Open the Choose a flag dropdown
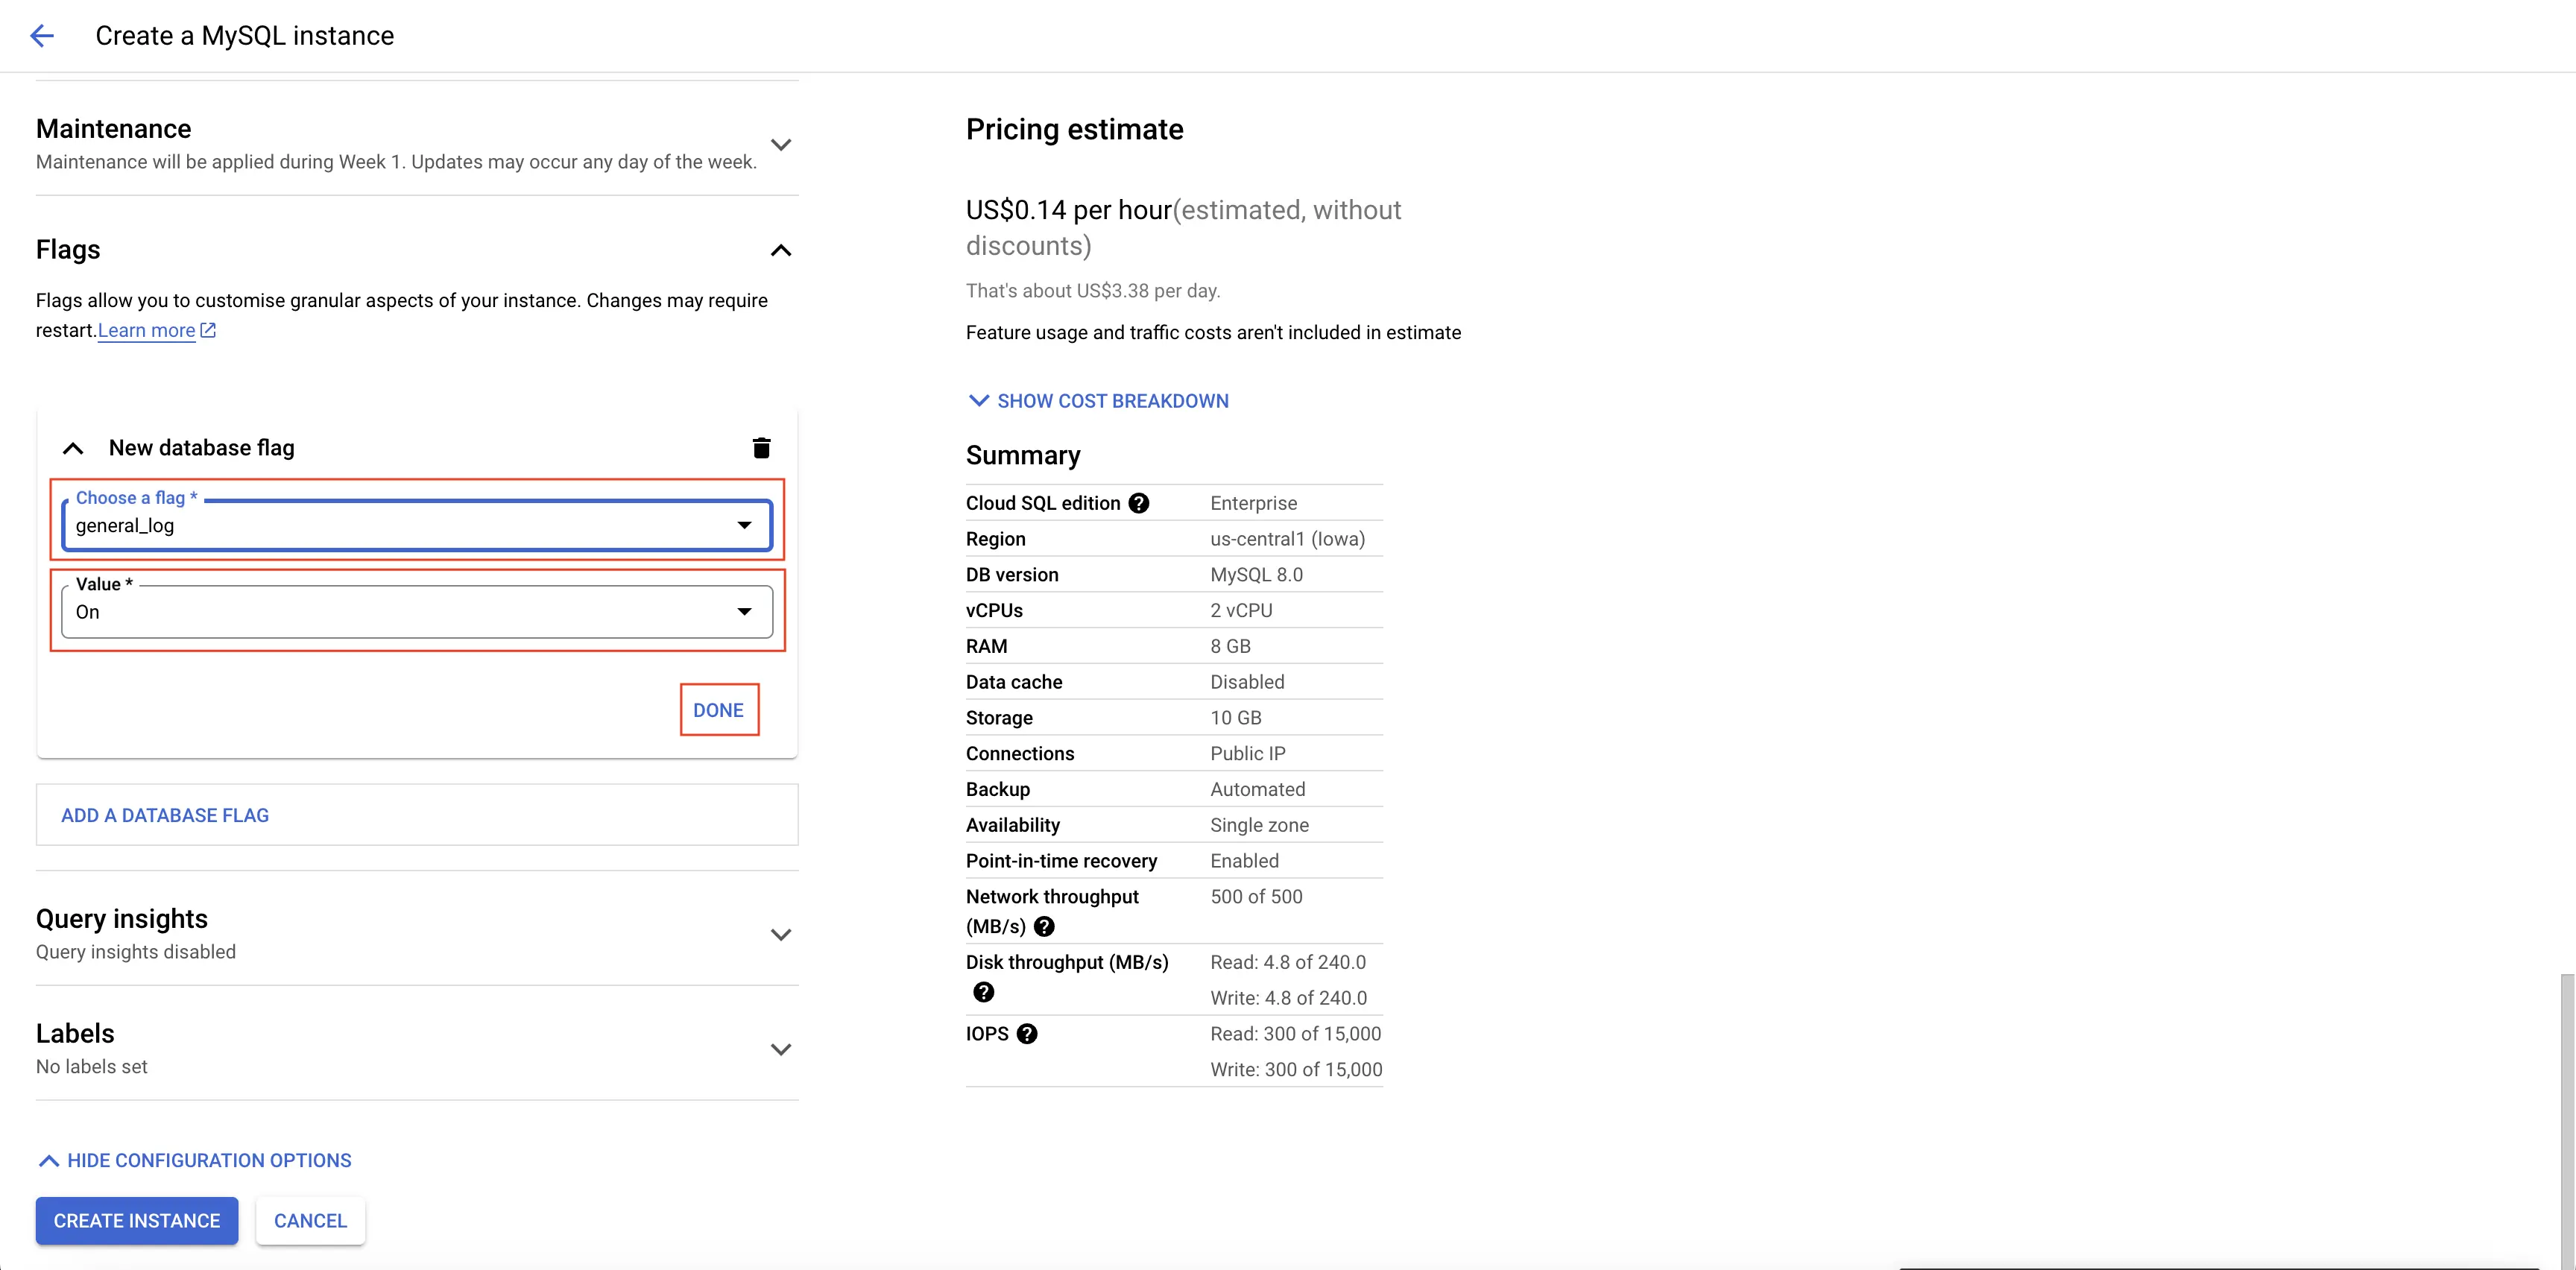 (417, 525)
